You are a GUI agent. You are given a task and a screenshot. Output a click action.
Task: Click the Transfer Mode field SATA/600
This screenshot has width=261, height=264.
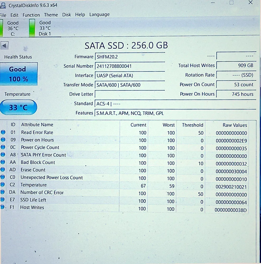coord(130,85)
